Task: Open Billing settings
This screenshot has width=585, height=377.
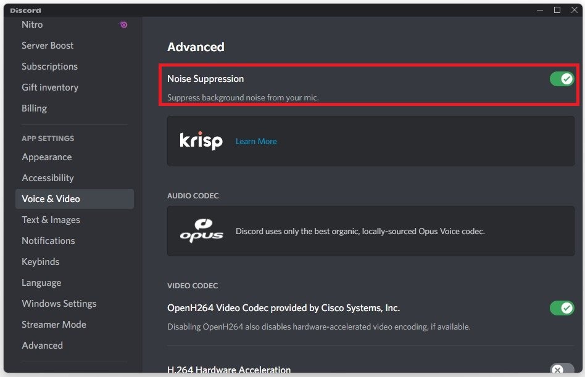Action: click(x=75, y=108)
